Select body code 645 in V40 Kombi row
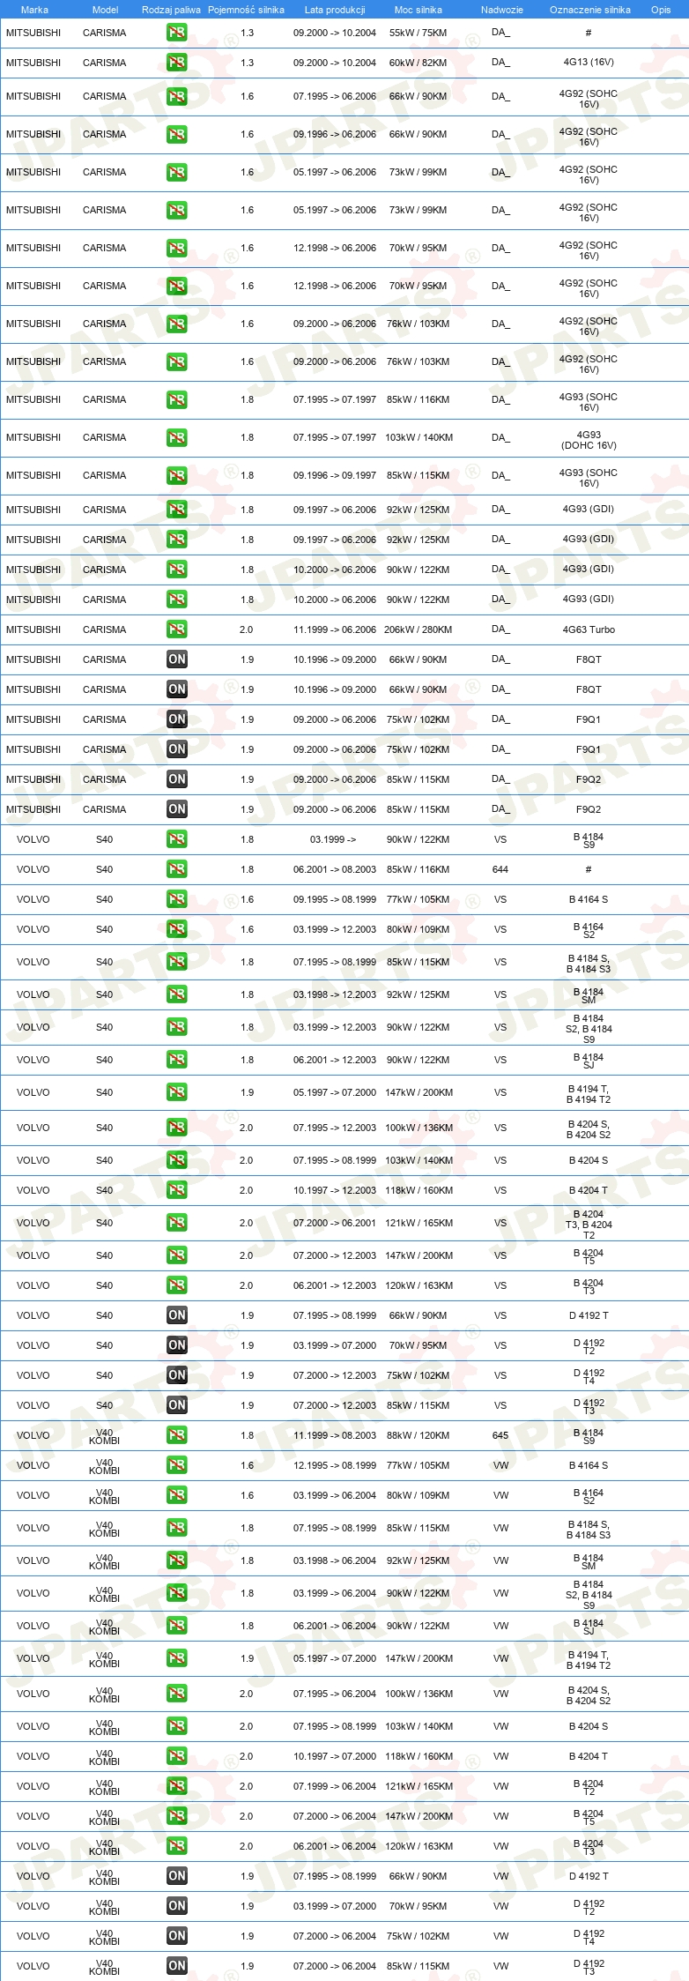This screenshot has height=1981, width=689. [500, 1435]
